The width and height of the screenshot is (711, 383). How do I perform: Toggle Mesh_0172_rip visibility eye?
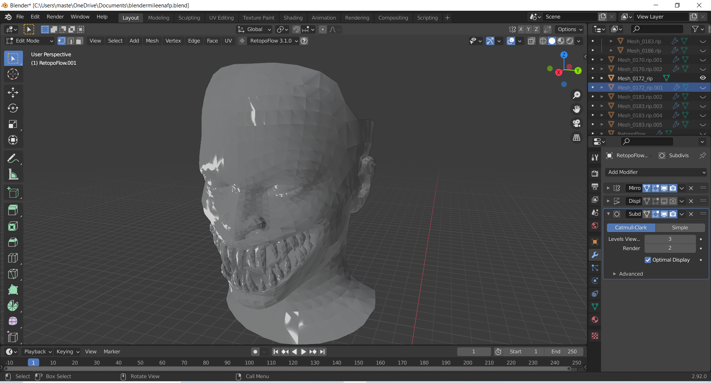(702, 78)
